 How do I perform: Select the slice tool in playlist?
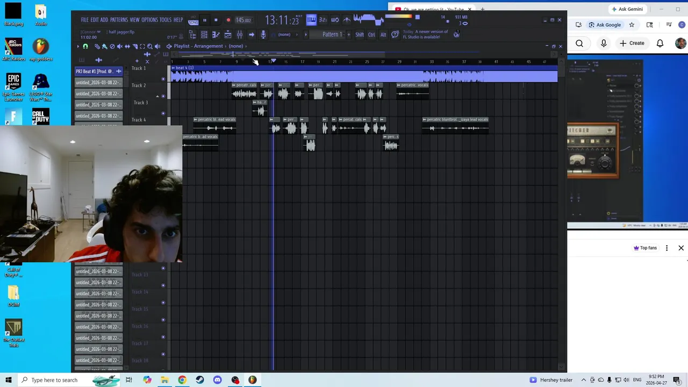coord(135,47)
